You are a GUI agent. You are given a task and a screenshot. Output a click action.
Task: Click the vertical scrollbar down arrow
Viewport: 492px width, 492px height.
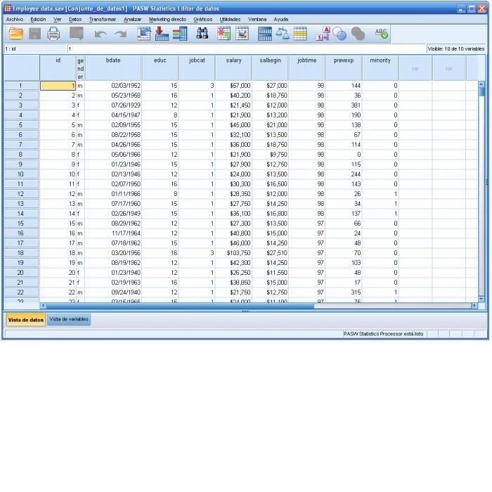pyautogui.click(x=481, y=298)
